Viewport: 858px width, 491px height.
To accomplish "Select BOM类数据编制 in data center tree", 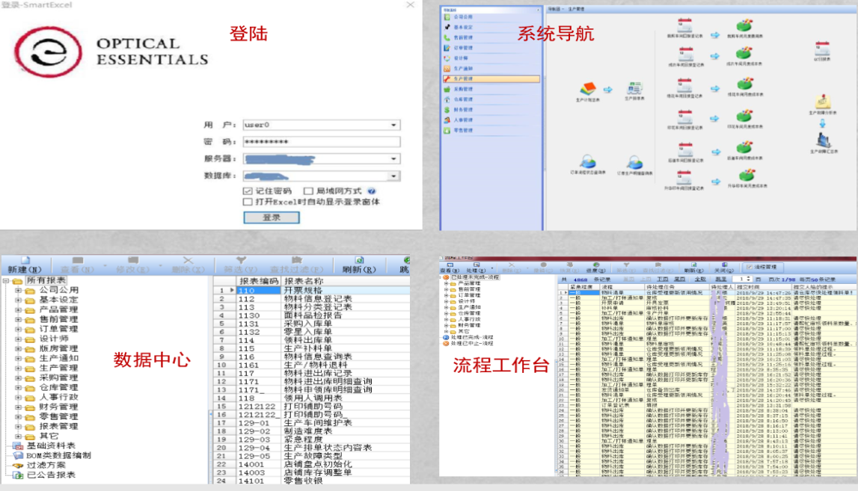I will tap(58, 455).
